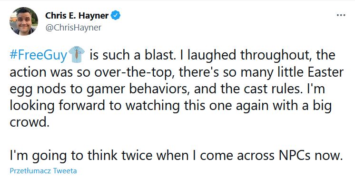Open the three-dot more options menu
The image size is (355, 179).
341,15
